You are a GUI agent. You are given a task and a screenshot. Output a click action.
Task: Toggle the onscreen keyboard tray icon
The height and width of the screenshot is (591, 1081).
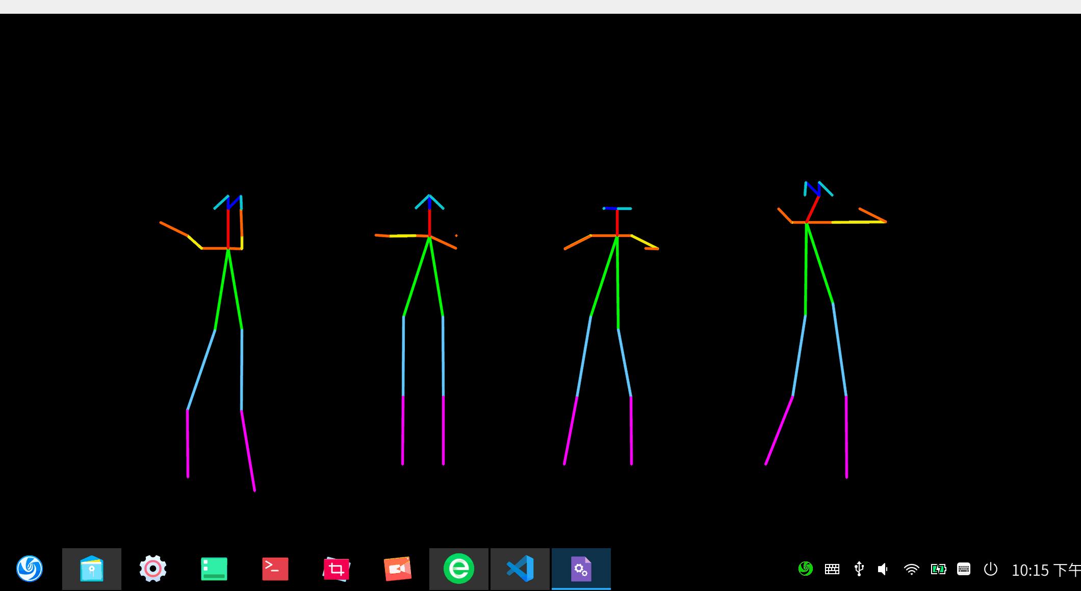[963, 569]
